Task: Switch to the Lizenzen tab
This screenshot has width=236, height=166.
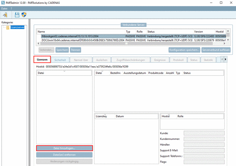Action: tap(42, 60)
